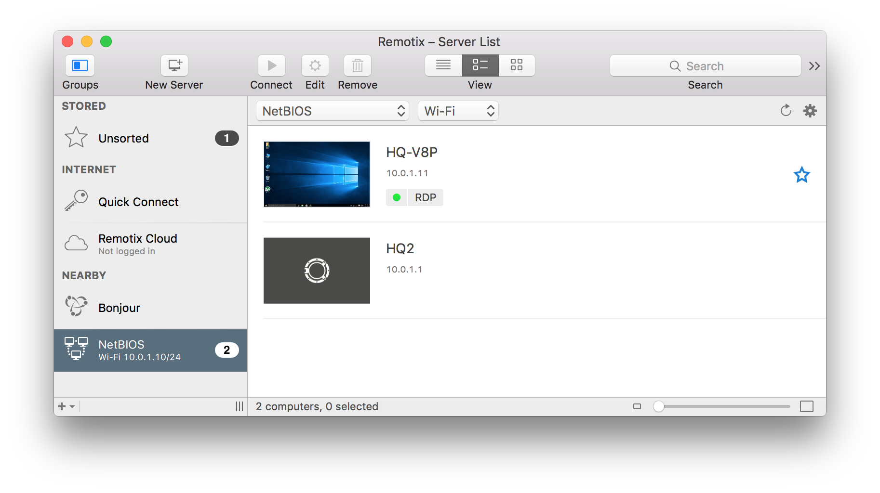
Task: Click the Unsorted star icon
Action: (76, 137)
